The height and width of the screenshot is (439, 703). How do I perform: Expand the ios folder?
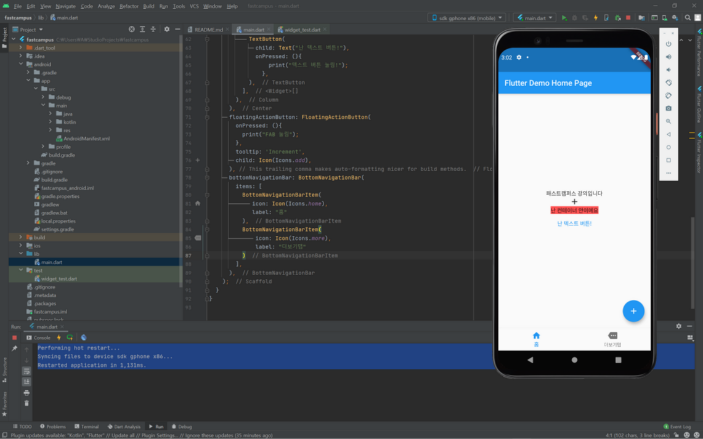20,246
